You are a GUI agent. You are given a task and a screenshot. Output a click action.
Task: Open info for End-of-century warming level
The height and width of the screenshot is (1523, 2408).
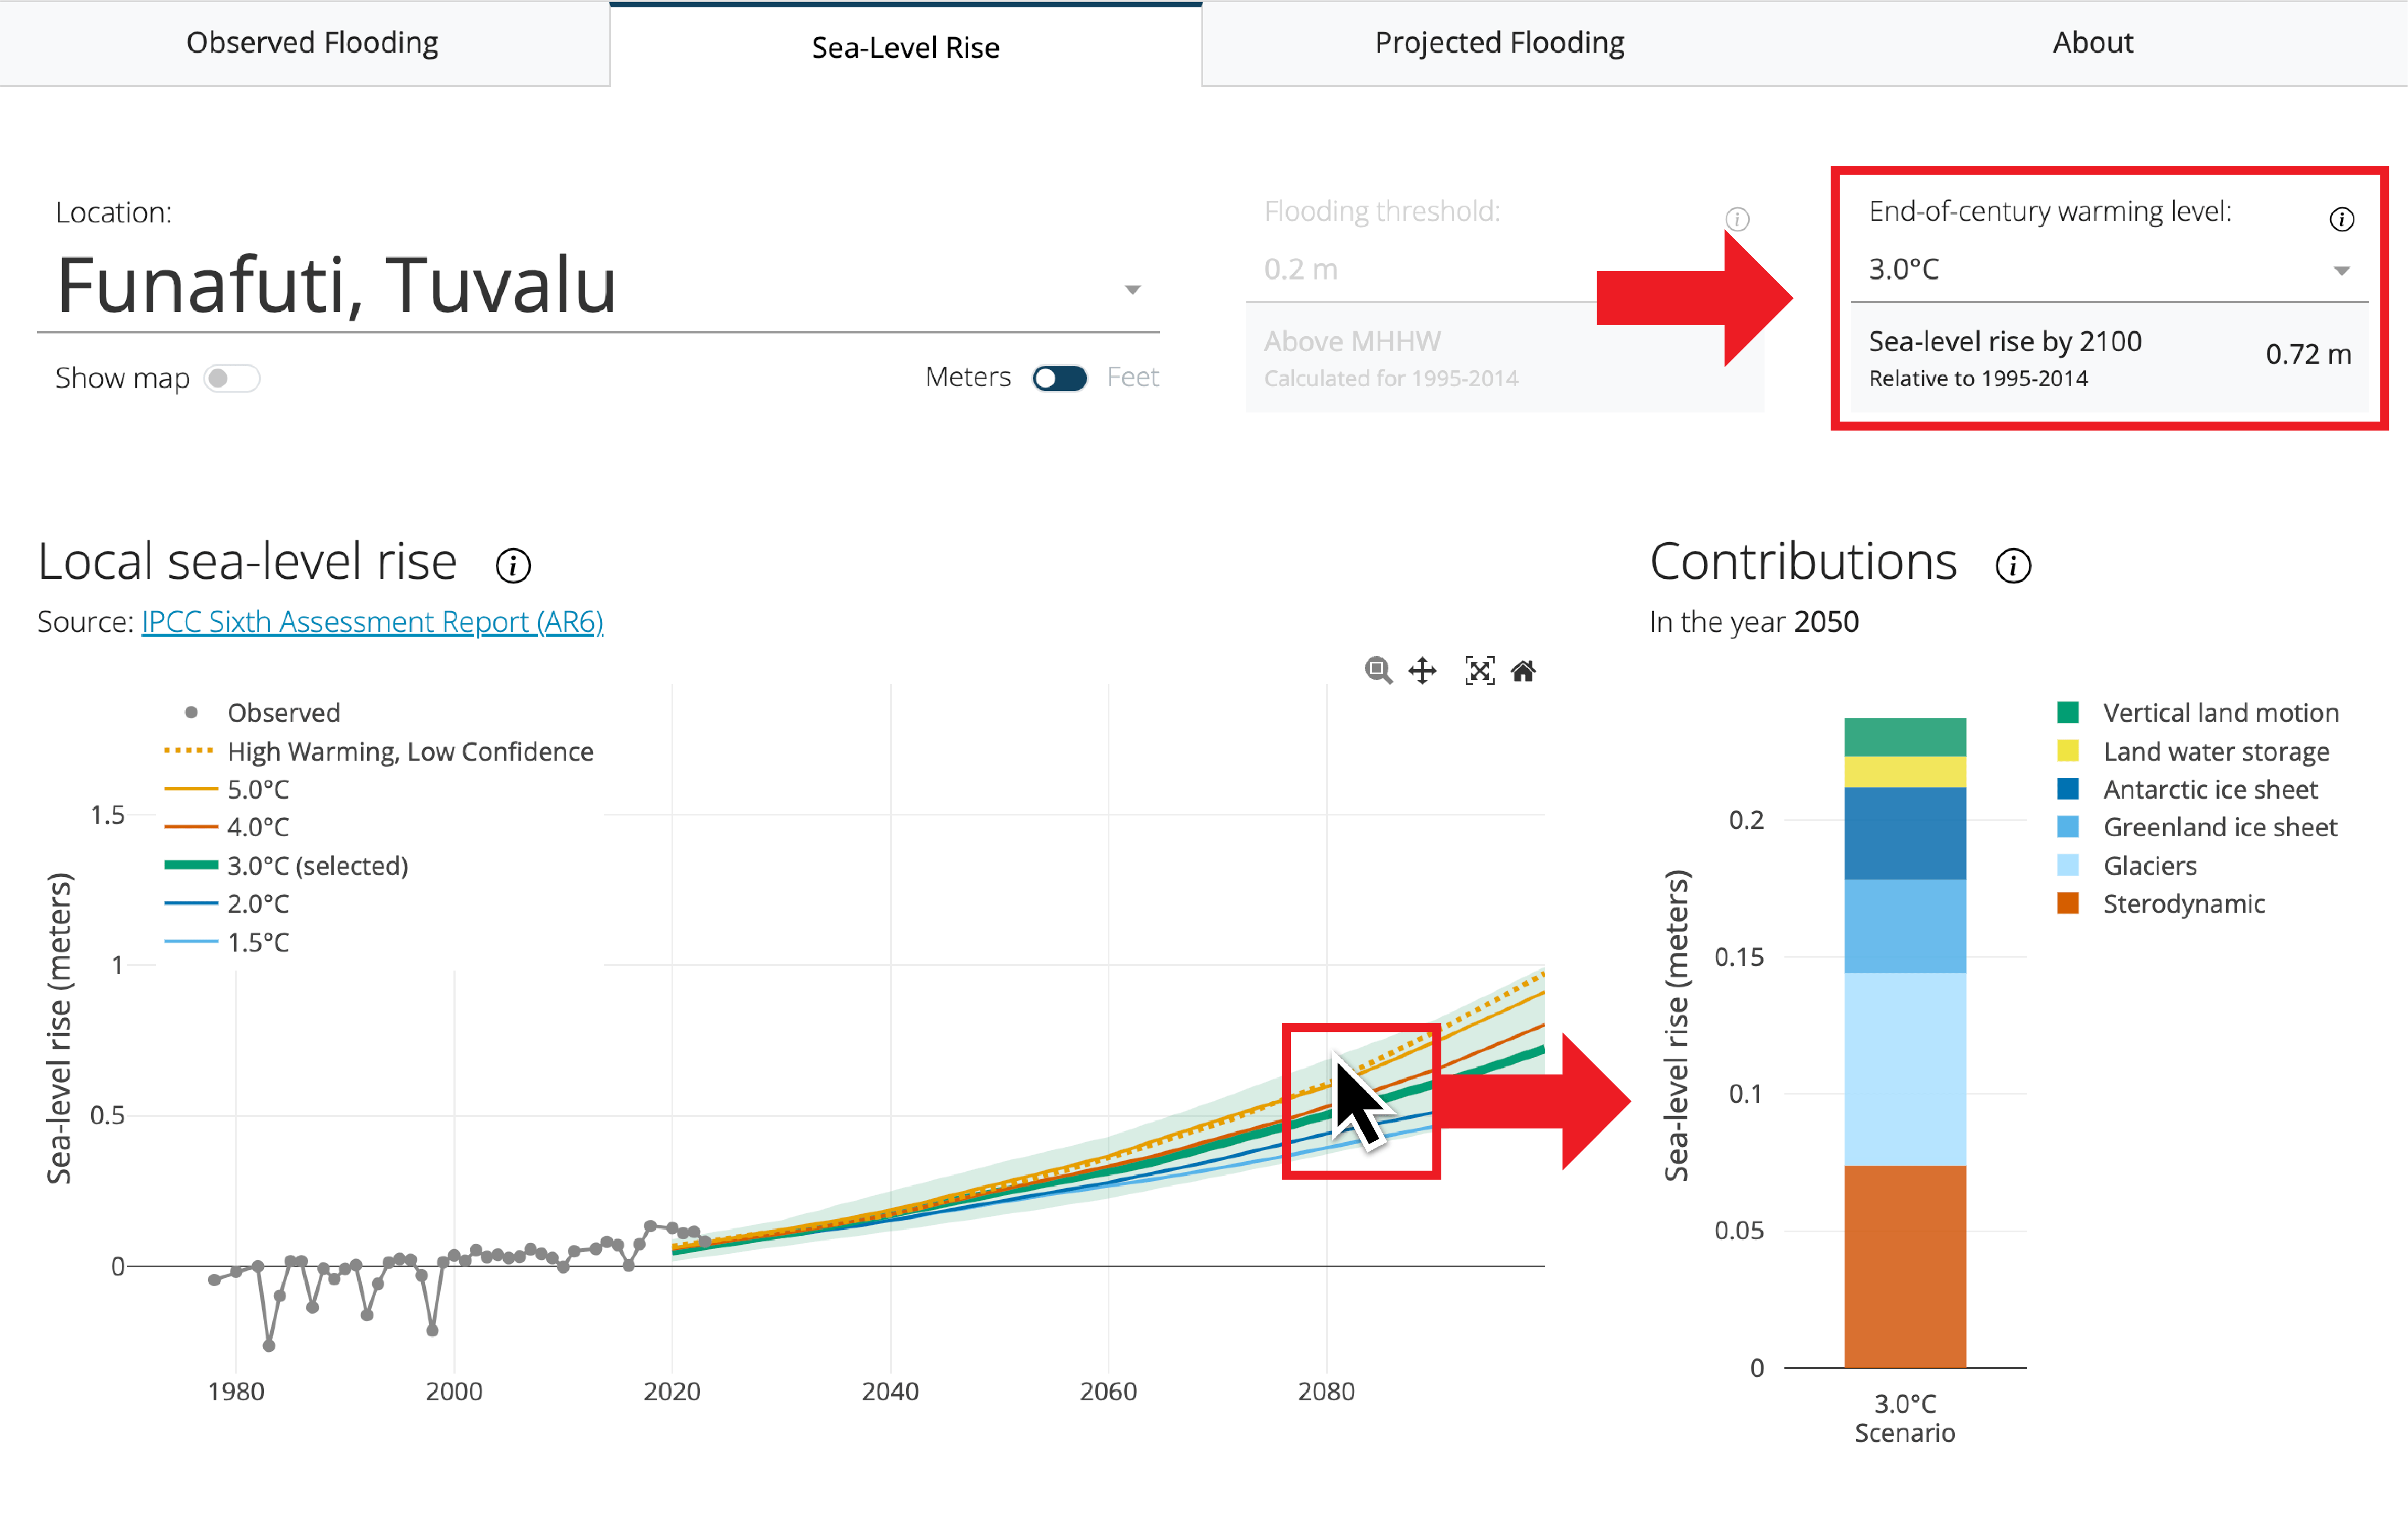coord(2341,218)
